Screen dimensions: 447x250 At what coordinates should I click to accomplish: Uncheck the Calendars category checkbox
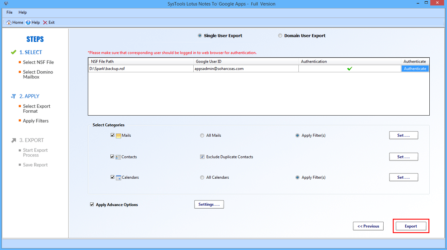pyautogui.click(x=113, y=177)
